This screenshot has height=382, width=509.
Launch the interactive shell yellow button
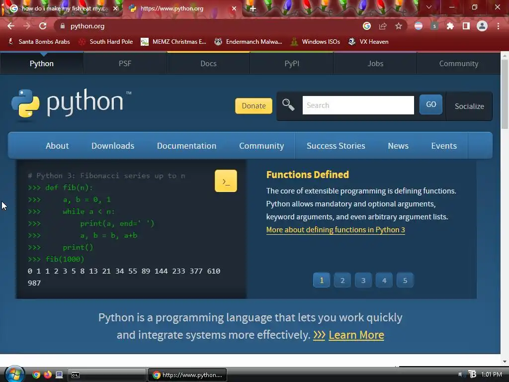(x=226, y=181)
